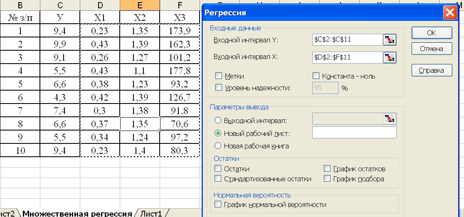Enable the Метки checkbox
Screen dimensions: 464x217
pyautogui.click(x=218, y=76)
